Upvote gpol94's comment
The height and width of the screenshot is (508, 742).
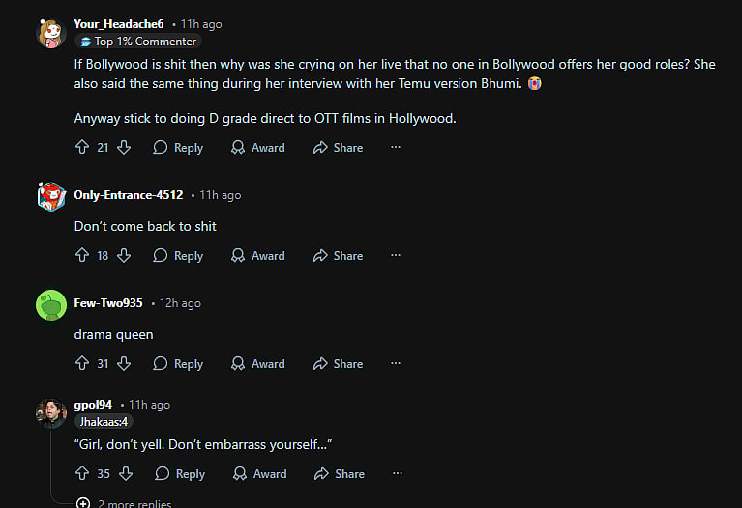pos(82,474)
